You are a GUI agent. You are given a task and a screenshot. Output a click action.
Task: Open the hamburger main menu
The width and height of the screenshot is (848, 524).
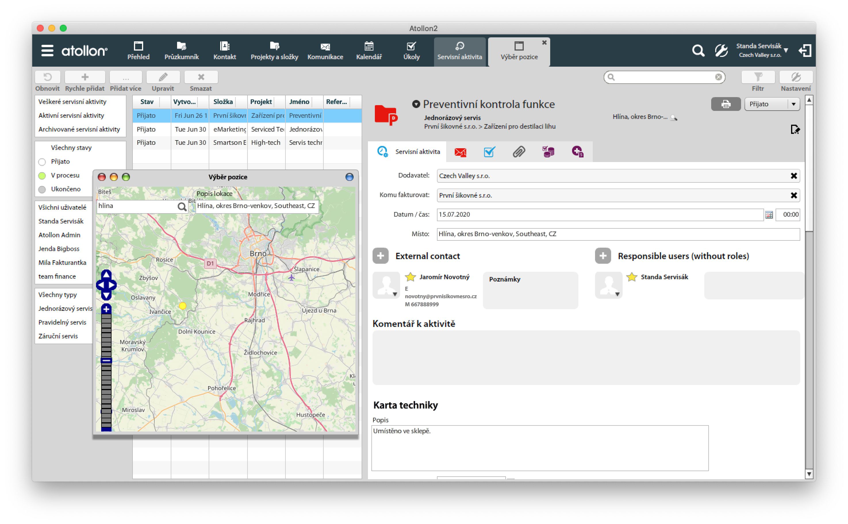point(47,51)
